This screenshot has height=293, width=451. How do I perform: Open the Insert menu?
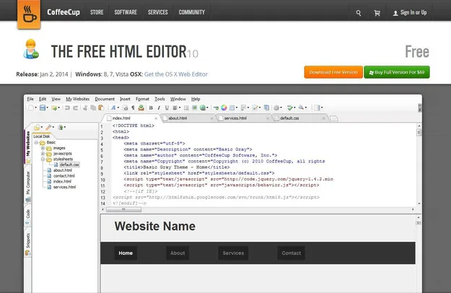[x=125, y=99]
